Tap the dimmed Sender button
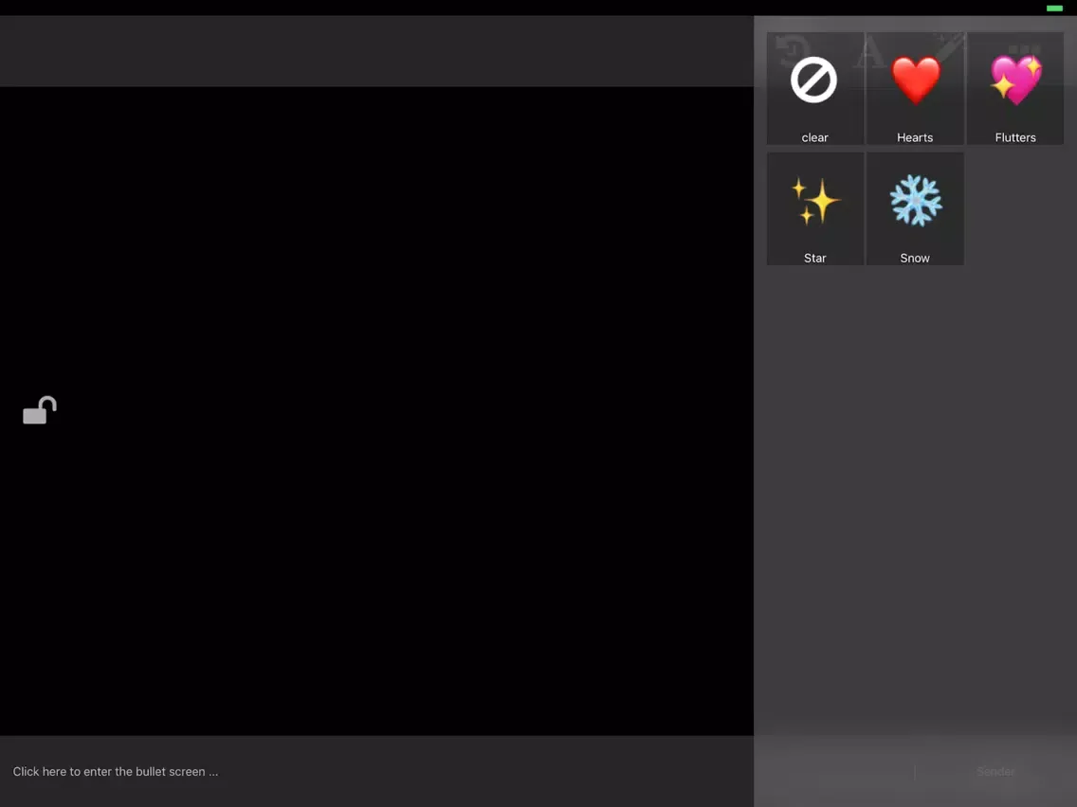 coord(995,771)
